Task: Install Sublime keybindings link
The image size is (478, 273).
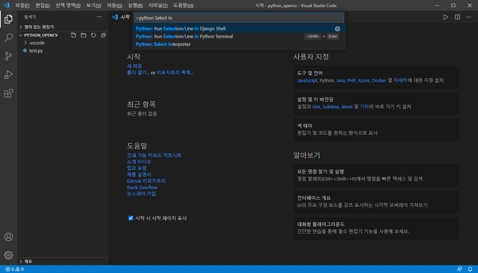Action: (331, 107)
